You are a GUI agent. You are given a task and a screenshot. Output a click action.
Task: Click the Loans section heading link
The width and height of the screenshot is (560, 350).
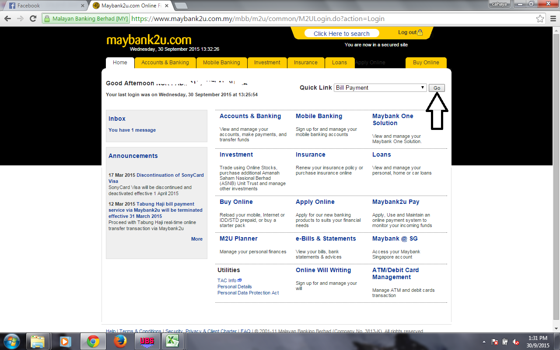click(x=381, y=154)
